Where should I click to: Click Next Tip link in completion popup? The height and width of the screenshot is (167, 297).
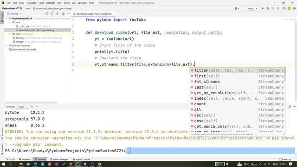pyautogui.click(x=249, y=135)
